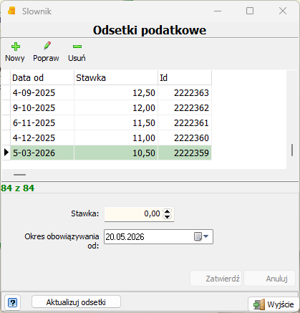Increase Stawka with spinner up arrow

point(168,211)
